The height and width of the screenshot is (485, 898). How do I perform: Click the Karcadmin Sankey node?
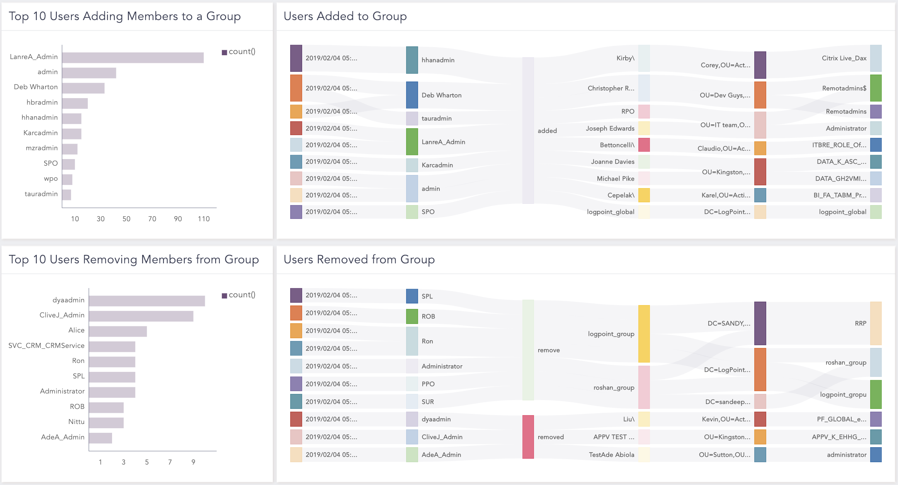click(412, 165)
